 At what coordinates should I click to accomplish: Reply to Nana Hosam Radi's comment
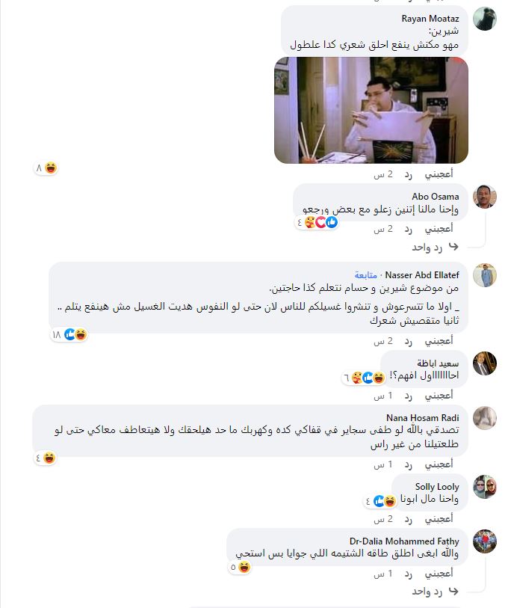(408, 464)
